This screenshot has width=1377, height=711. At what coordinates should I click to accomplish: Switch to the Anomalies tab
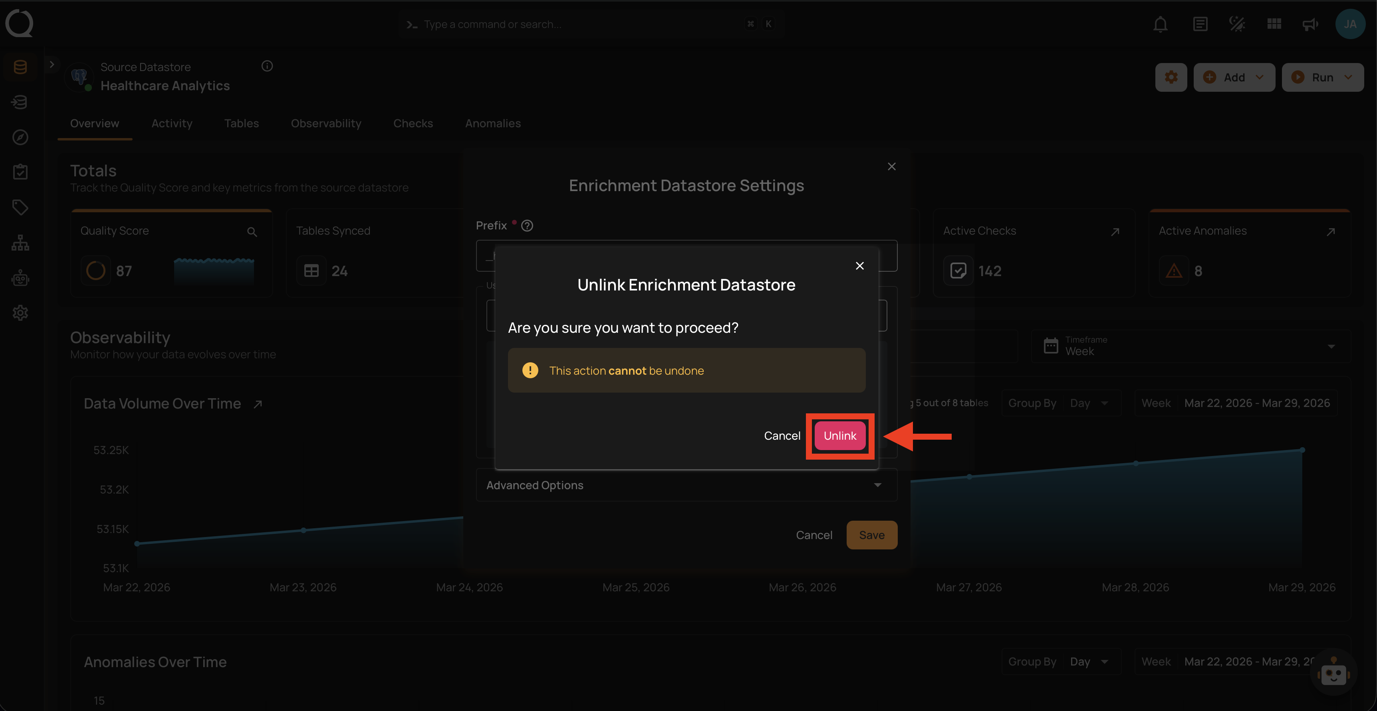[x=492, y=123]
